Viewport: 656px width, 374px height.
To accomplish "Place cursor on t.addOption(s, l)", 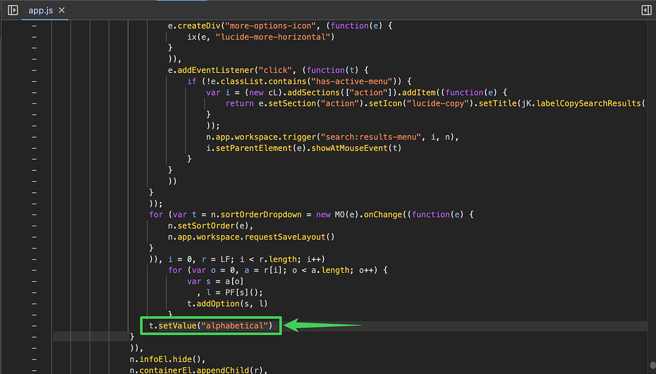I will (226, 304).
